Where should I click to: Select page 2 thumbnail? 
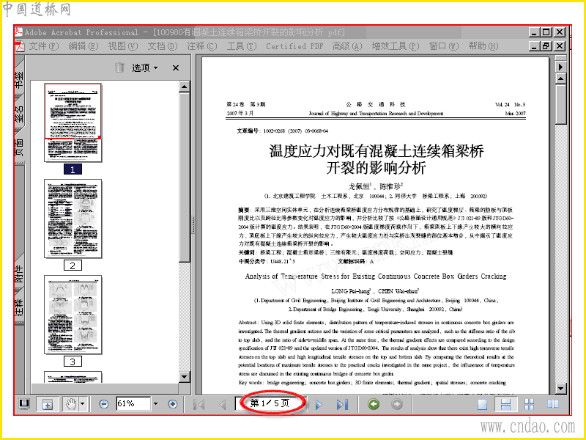[x=73, y=219]
